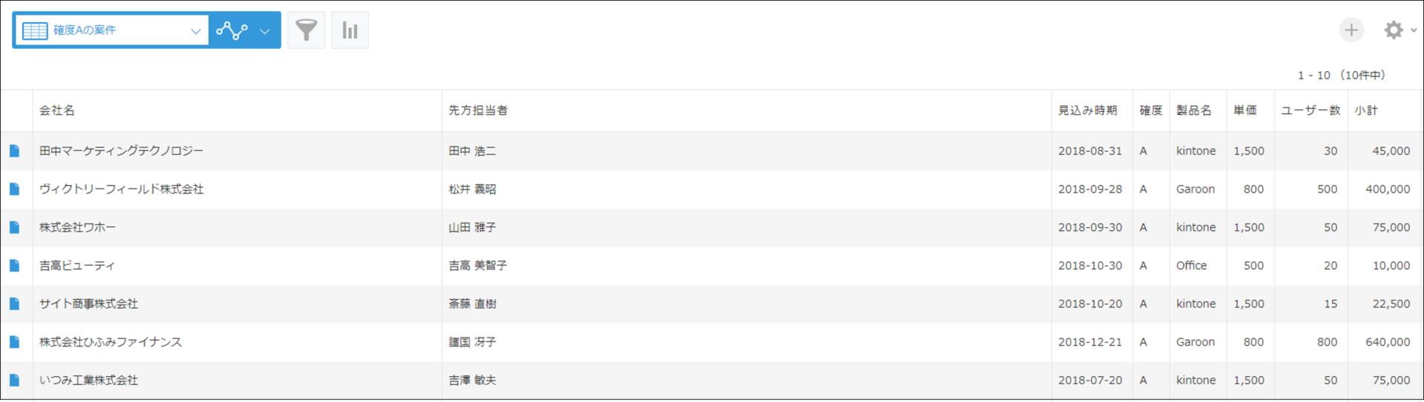Open app settings gear icon
Image resolution: width=1424 pixels, height=402 pixels.
point(1394,30)
